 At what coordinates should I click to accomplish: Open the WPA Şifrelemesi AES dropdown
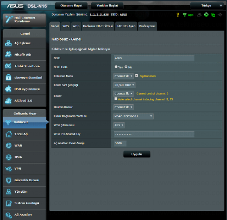[x=119, y=125]
